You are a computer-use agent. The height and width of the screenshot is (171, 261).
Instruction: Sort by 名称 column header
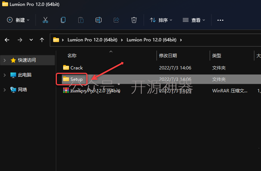pyautogui.click(x=72, y=56)
